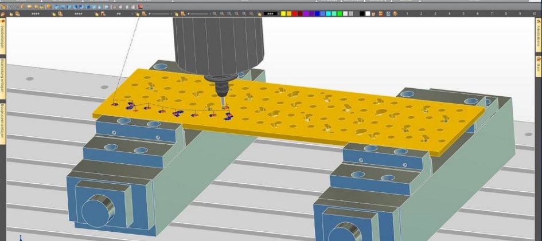The image size is (542, 241).
Task: Click the red simulation icon in top toolbar
Action: click(140, 6)
